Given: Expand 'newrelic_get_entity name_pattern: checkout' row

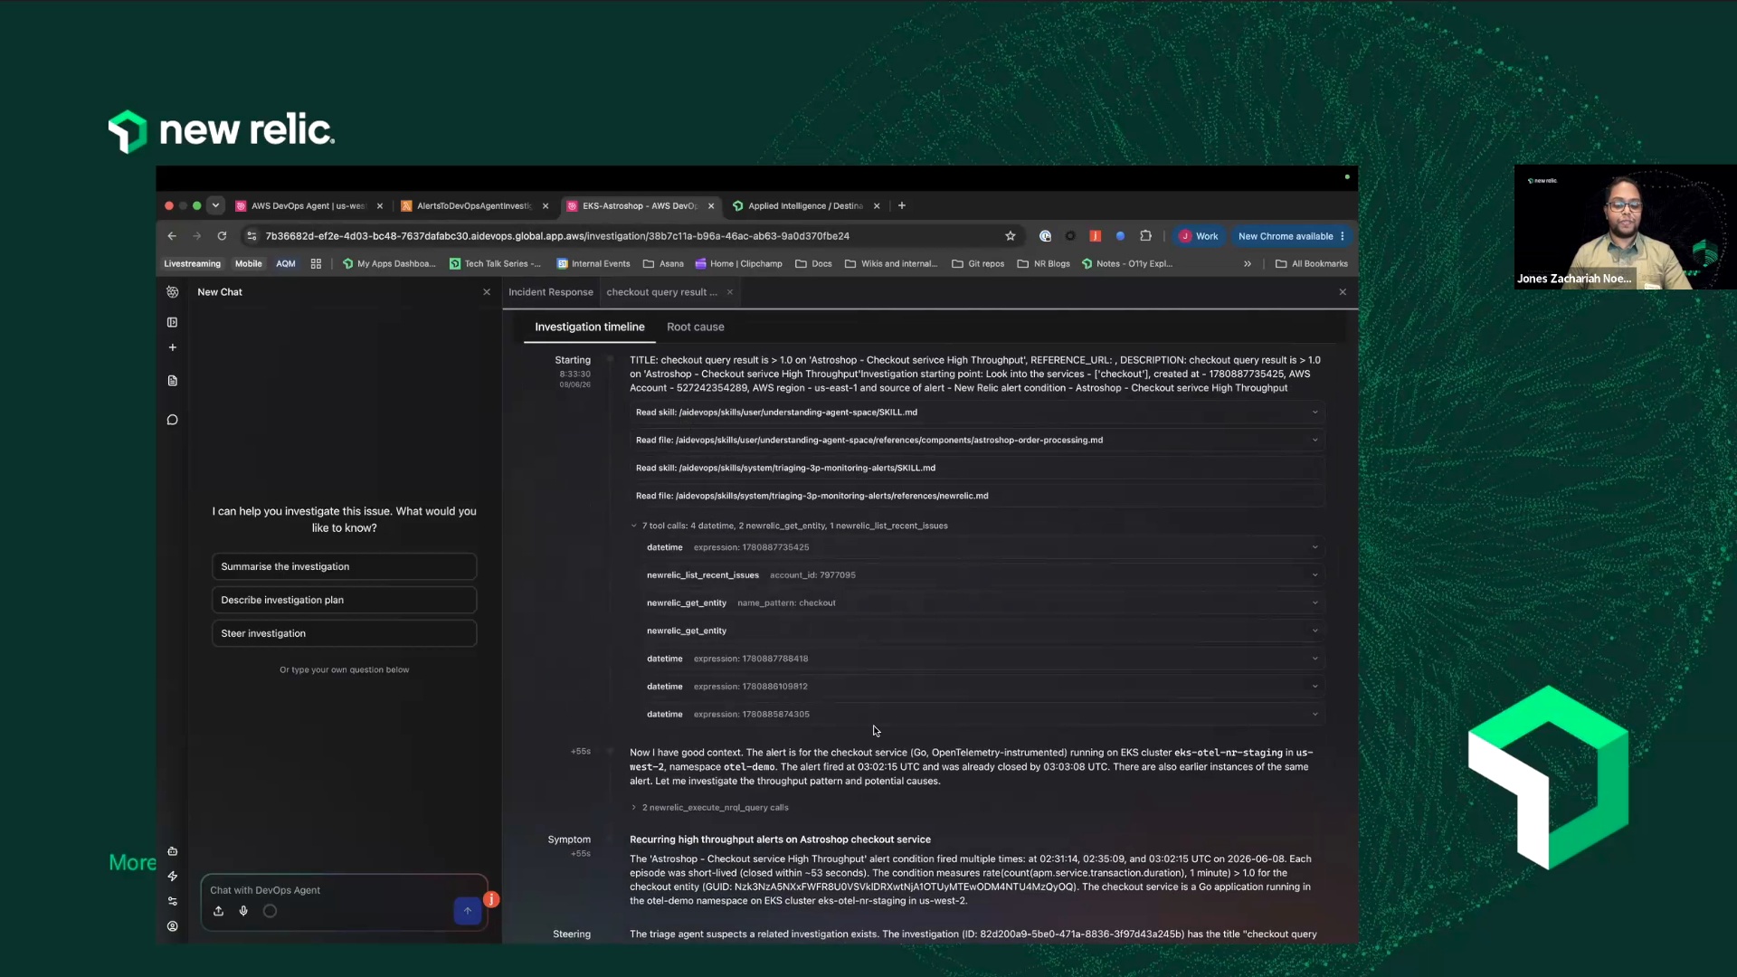Looking at the screenshot, I should point(983,603).
